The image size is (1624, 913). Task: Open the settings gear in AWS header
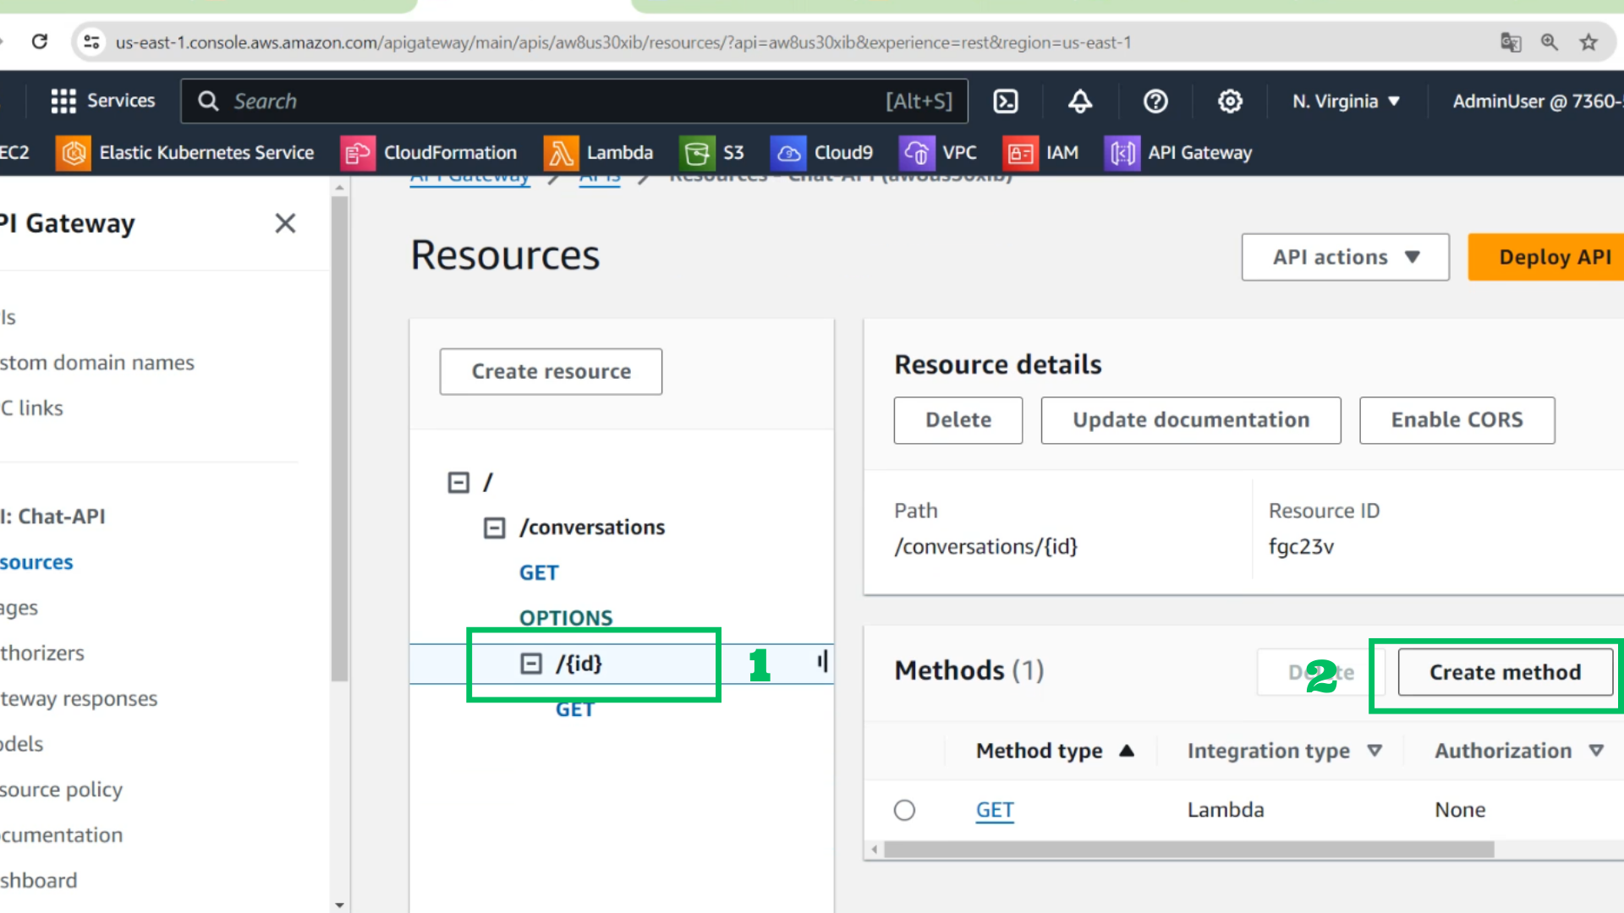1230,101
